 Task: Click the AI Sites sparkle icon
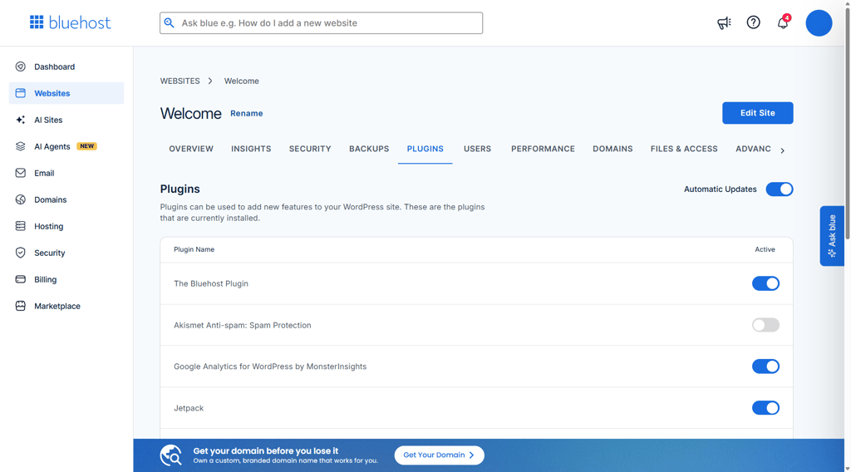click(21, 120)
